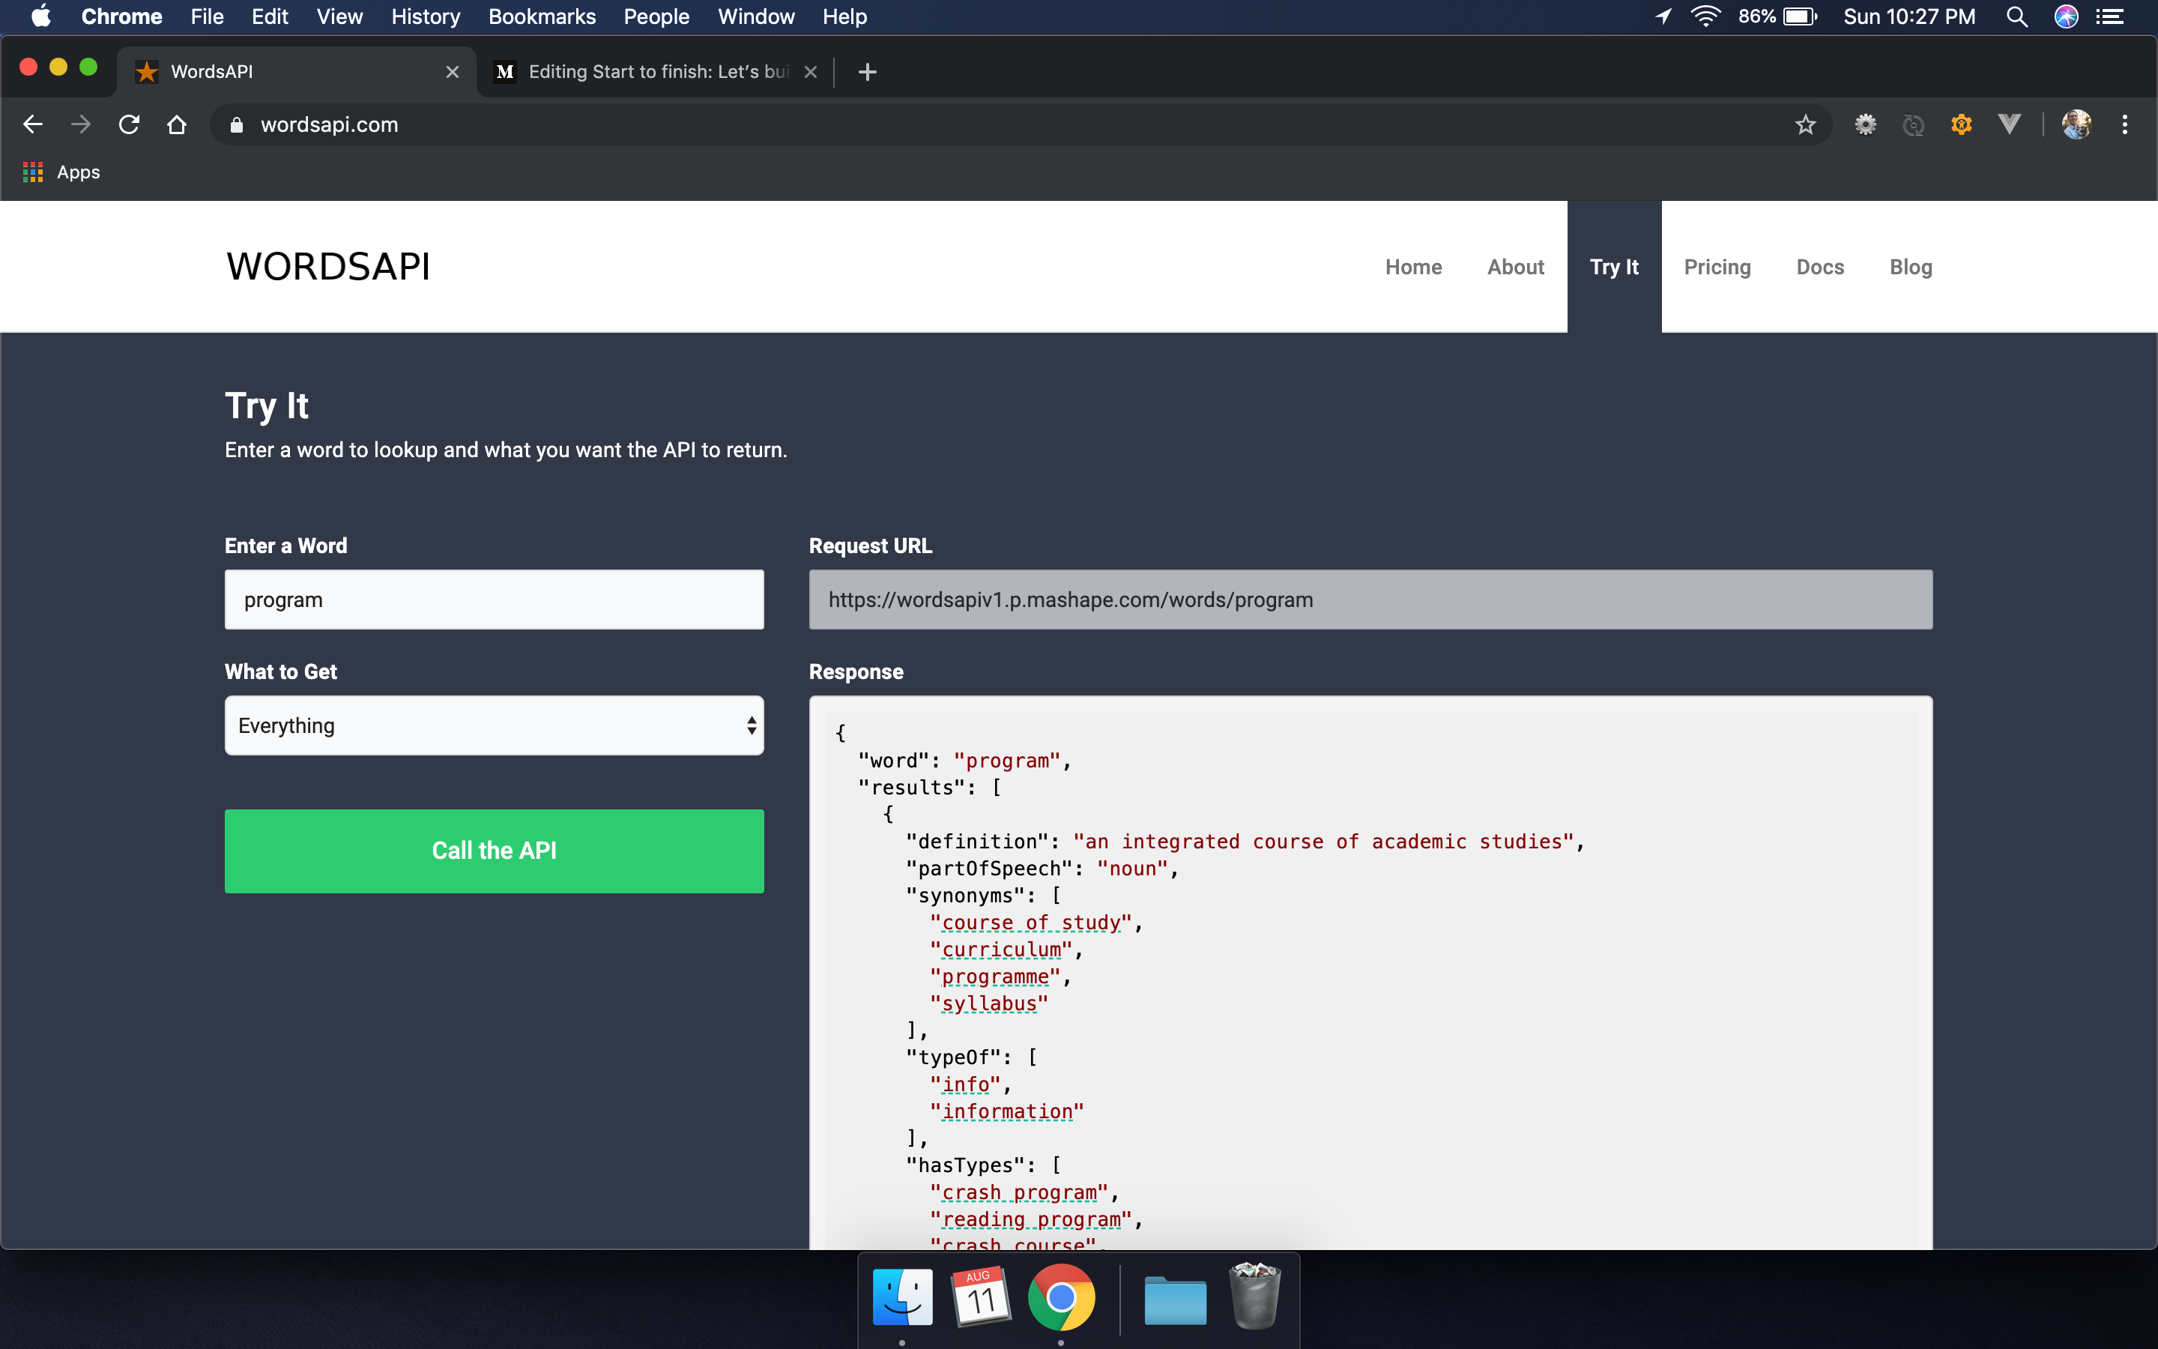The height and width of the screenshot is (1349, 2158).
Task: Click the Call the API button
Action: [x=494, y=851]
